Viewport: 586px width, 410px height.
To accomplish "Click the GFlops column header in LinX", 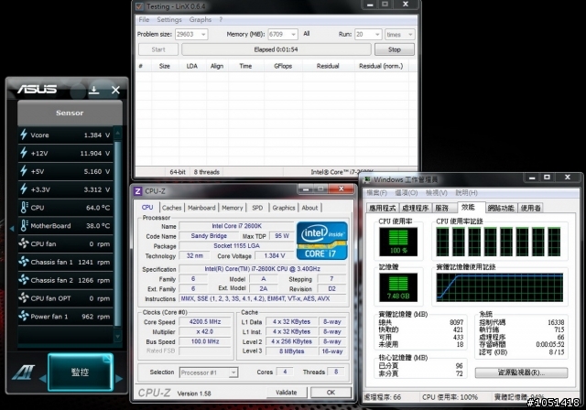I will coord(283,66).
